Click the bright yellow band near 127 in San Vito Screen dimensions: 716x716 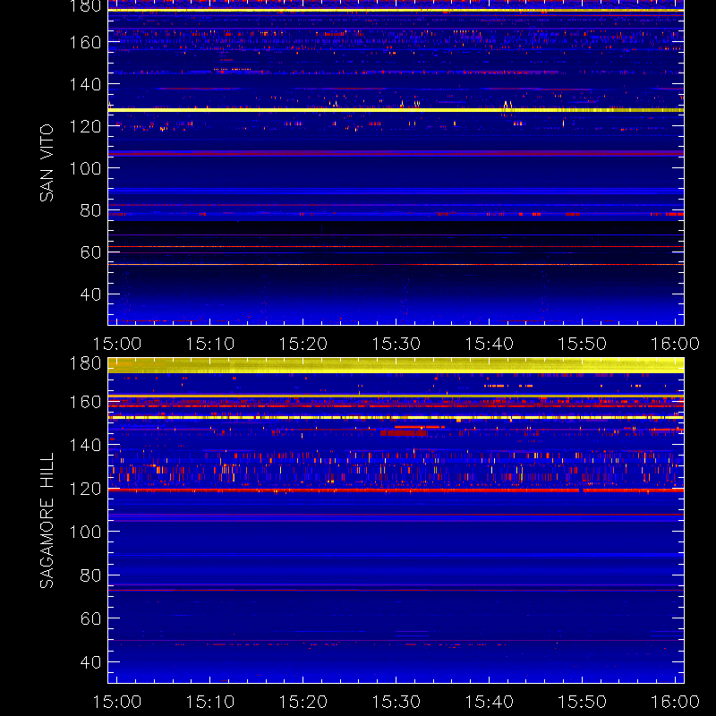click(396, 110)
